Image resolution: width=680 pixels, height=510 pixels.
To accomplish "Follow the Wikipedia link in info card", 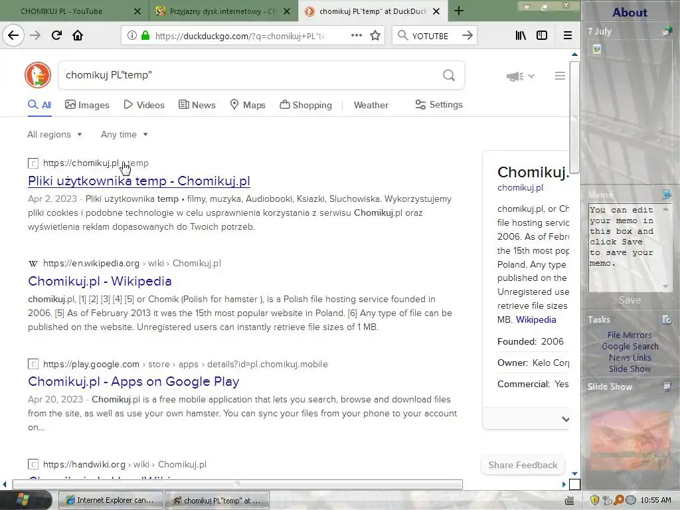I will (536, 319).
